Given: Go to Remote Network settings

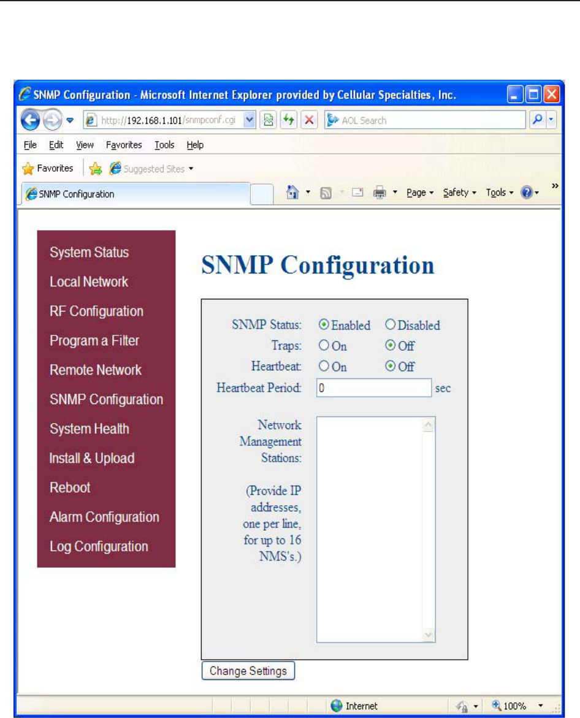Looking at the screenshot, I should [x=96, y=370].
